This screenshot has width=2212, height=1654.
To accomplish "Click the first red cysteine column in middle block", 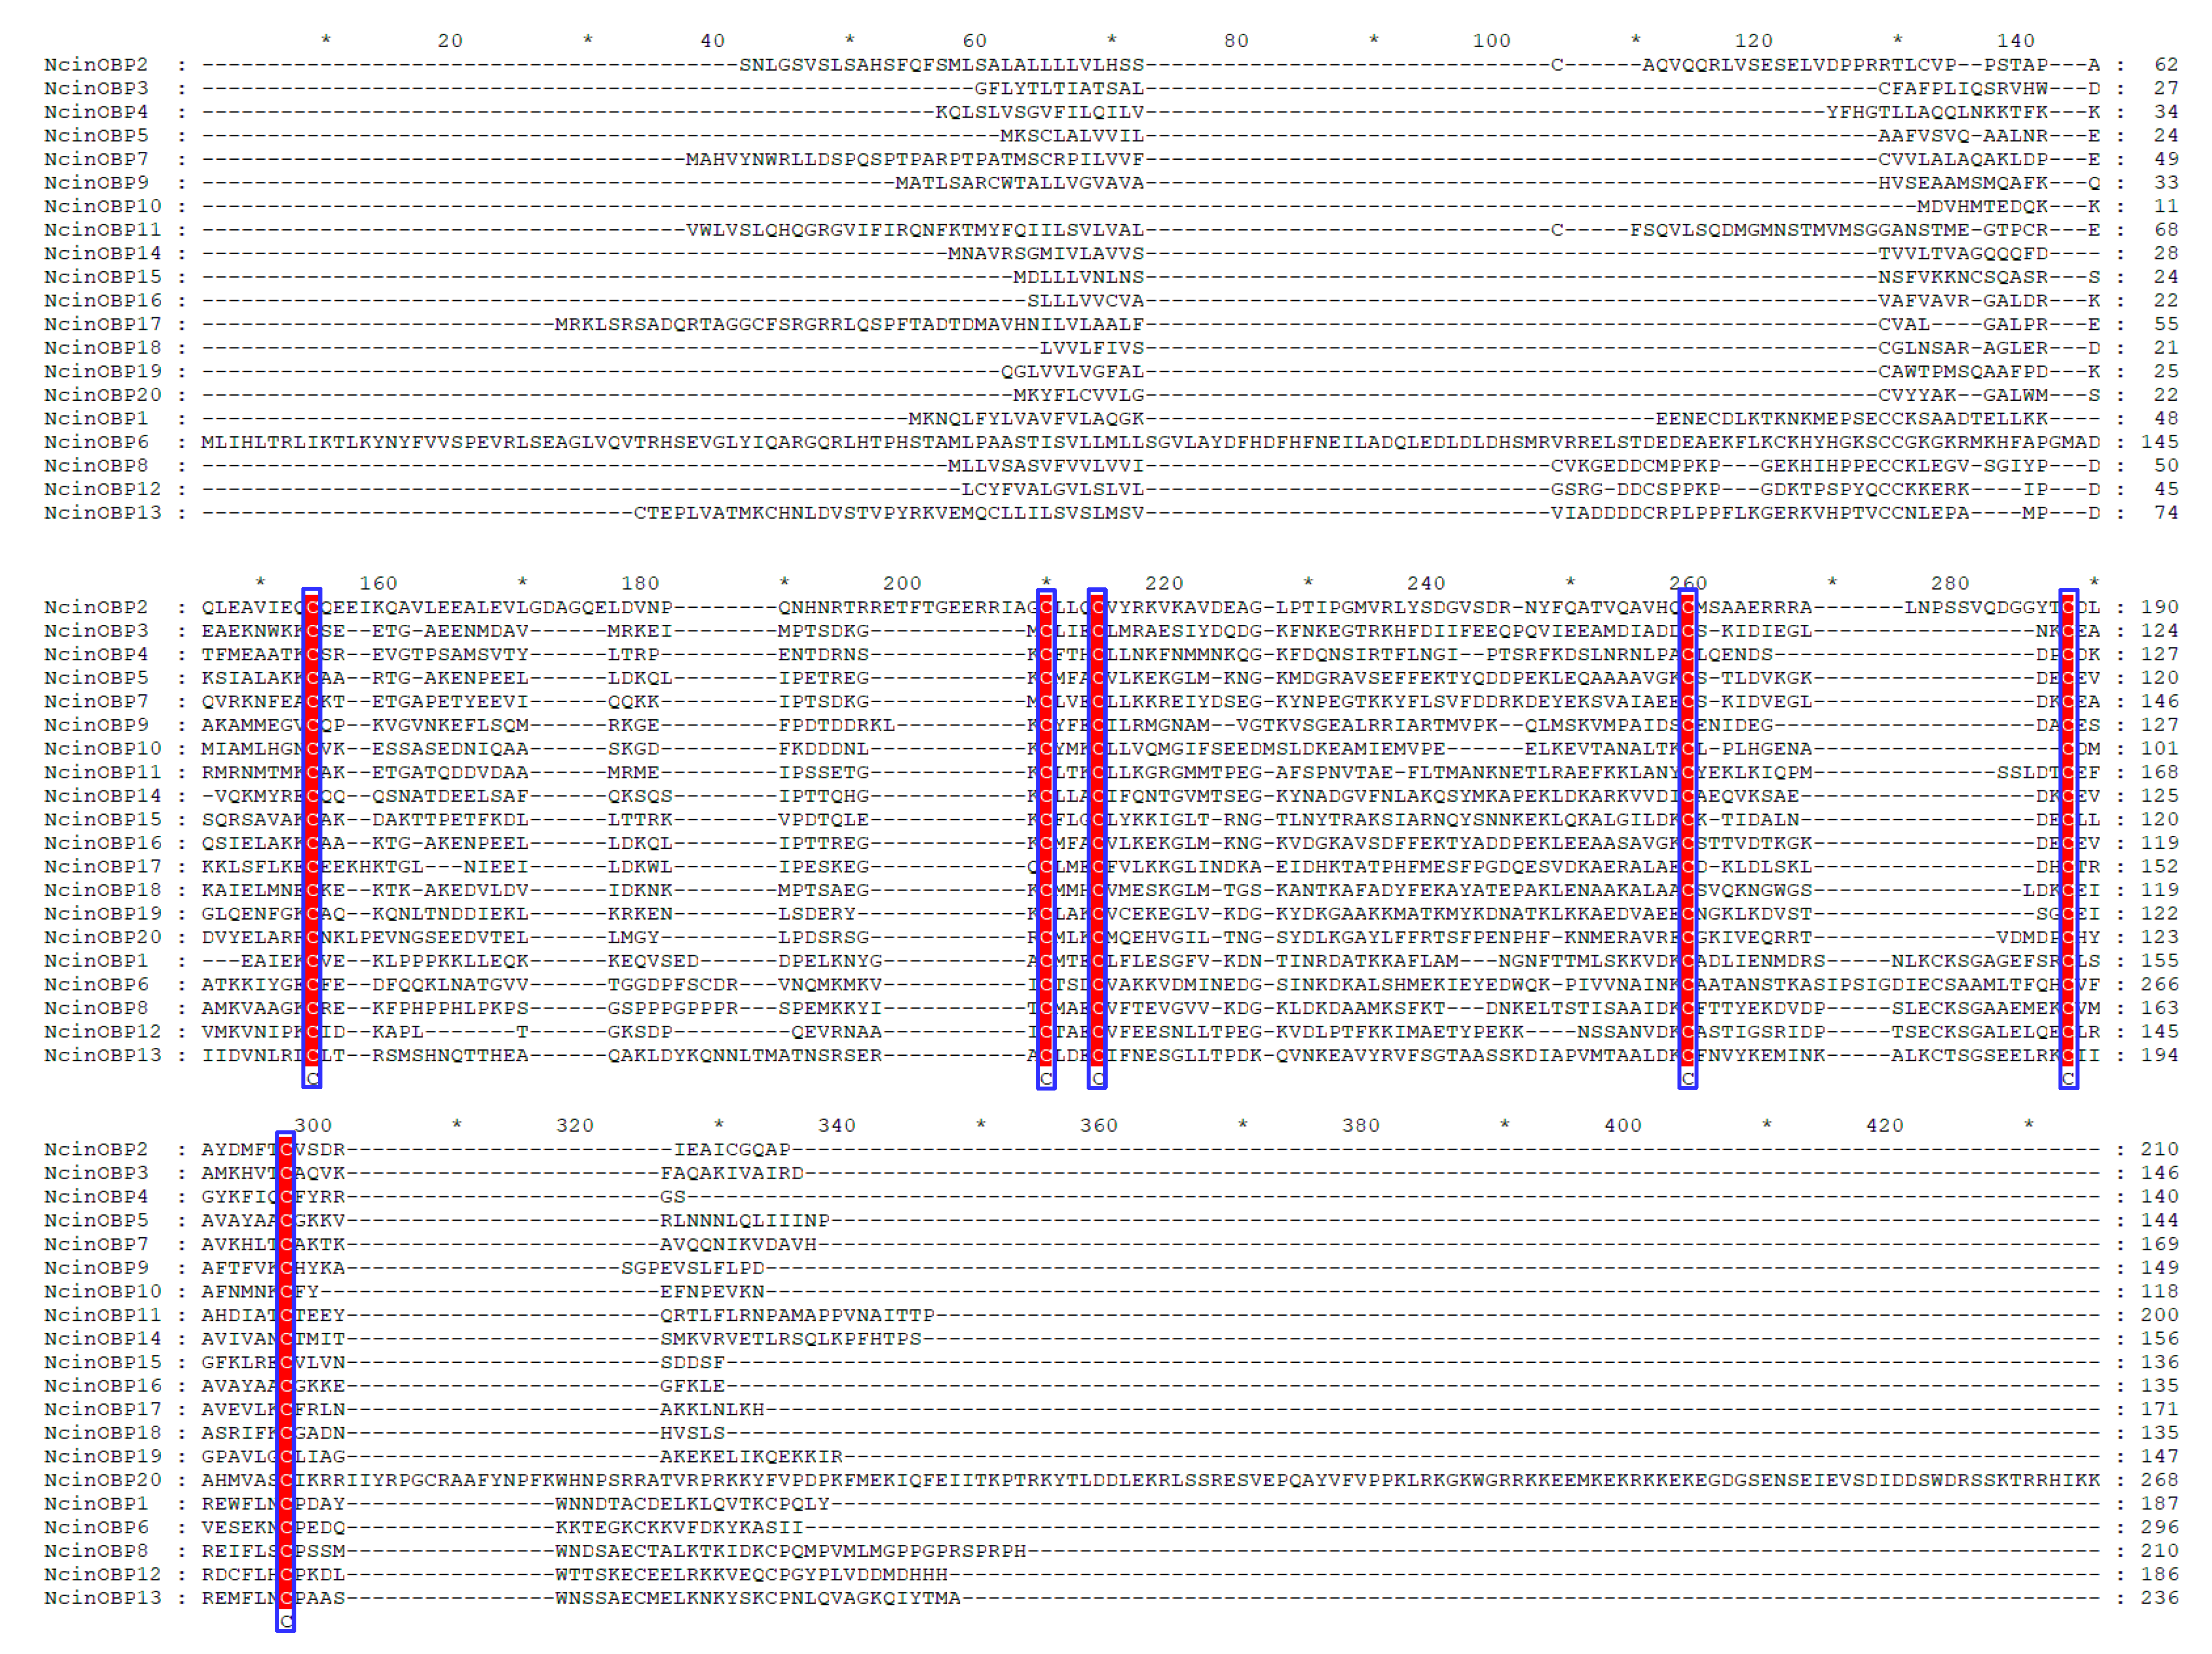I will (x=312, y=830).
